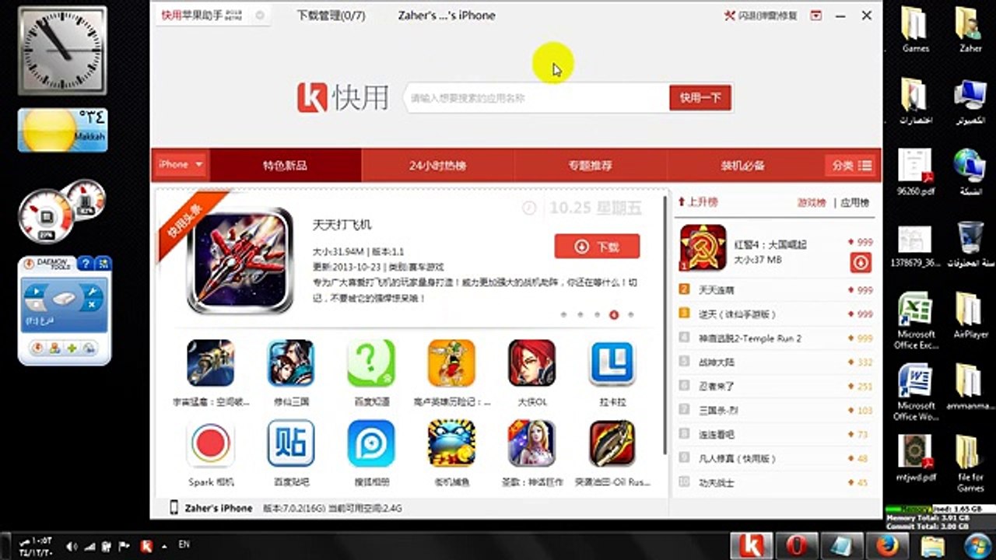The height and width of the screenshot is (560, 996).
Task: Click the app name search field
Action: pyautogui.click(x=537, y=98)
